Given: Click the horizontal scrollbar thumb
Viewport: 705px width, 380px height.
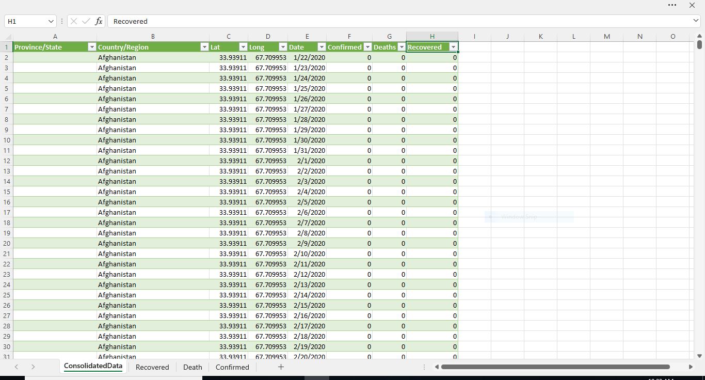Looking at the screenshot, I should (x=555, y=367).
